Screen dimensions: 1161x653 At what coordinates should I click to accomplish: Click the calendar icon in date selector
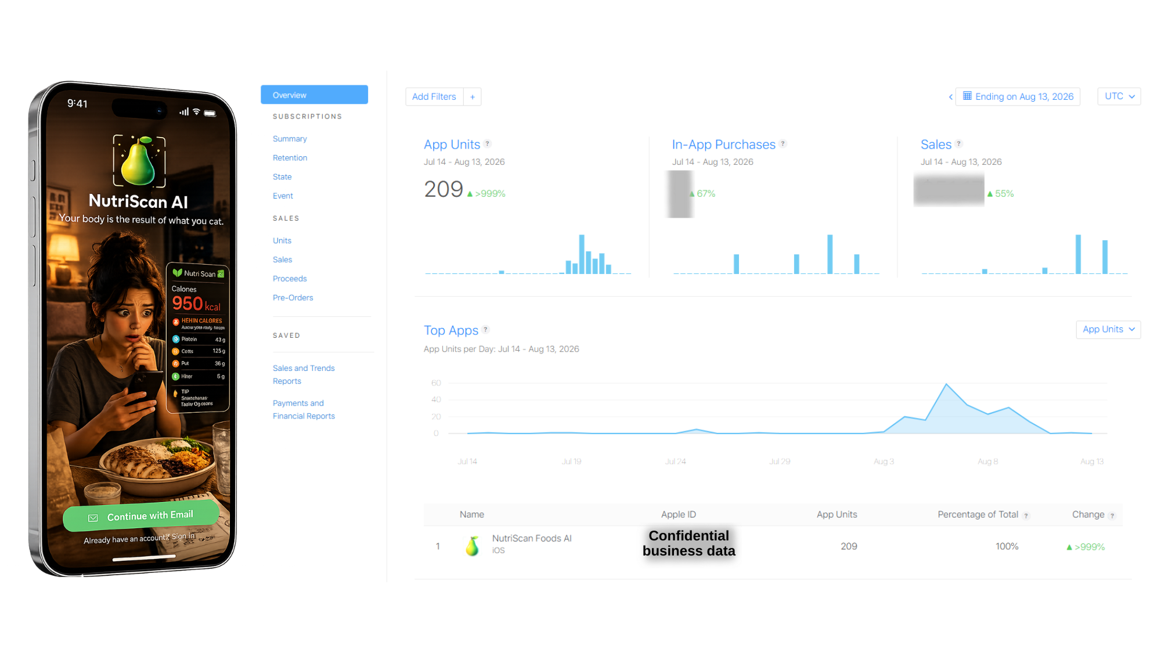pos(967,96)
